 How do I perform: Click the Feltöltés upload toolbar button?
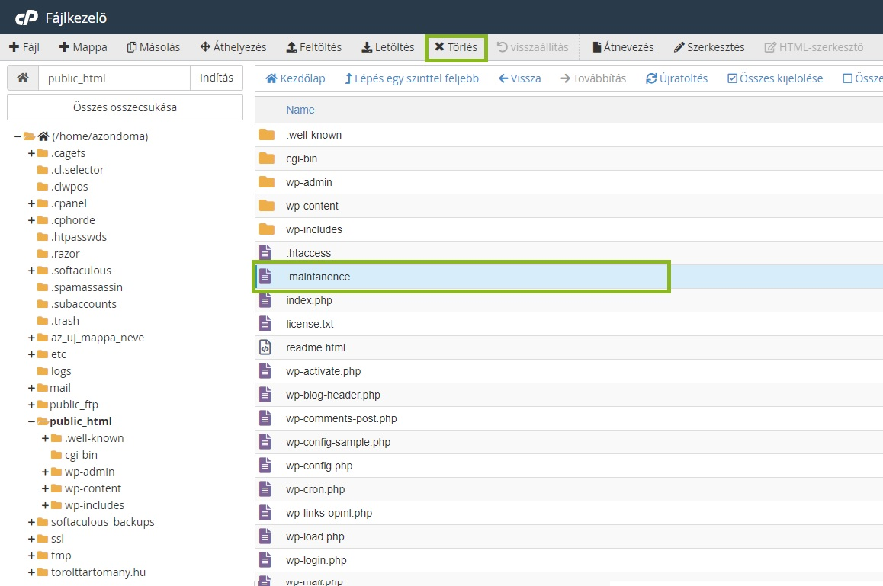click(313, 47)
